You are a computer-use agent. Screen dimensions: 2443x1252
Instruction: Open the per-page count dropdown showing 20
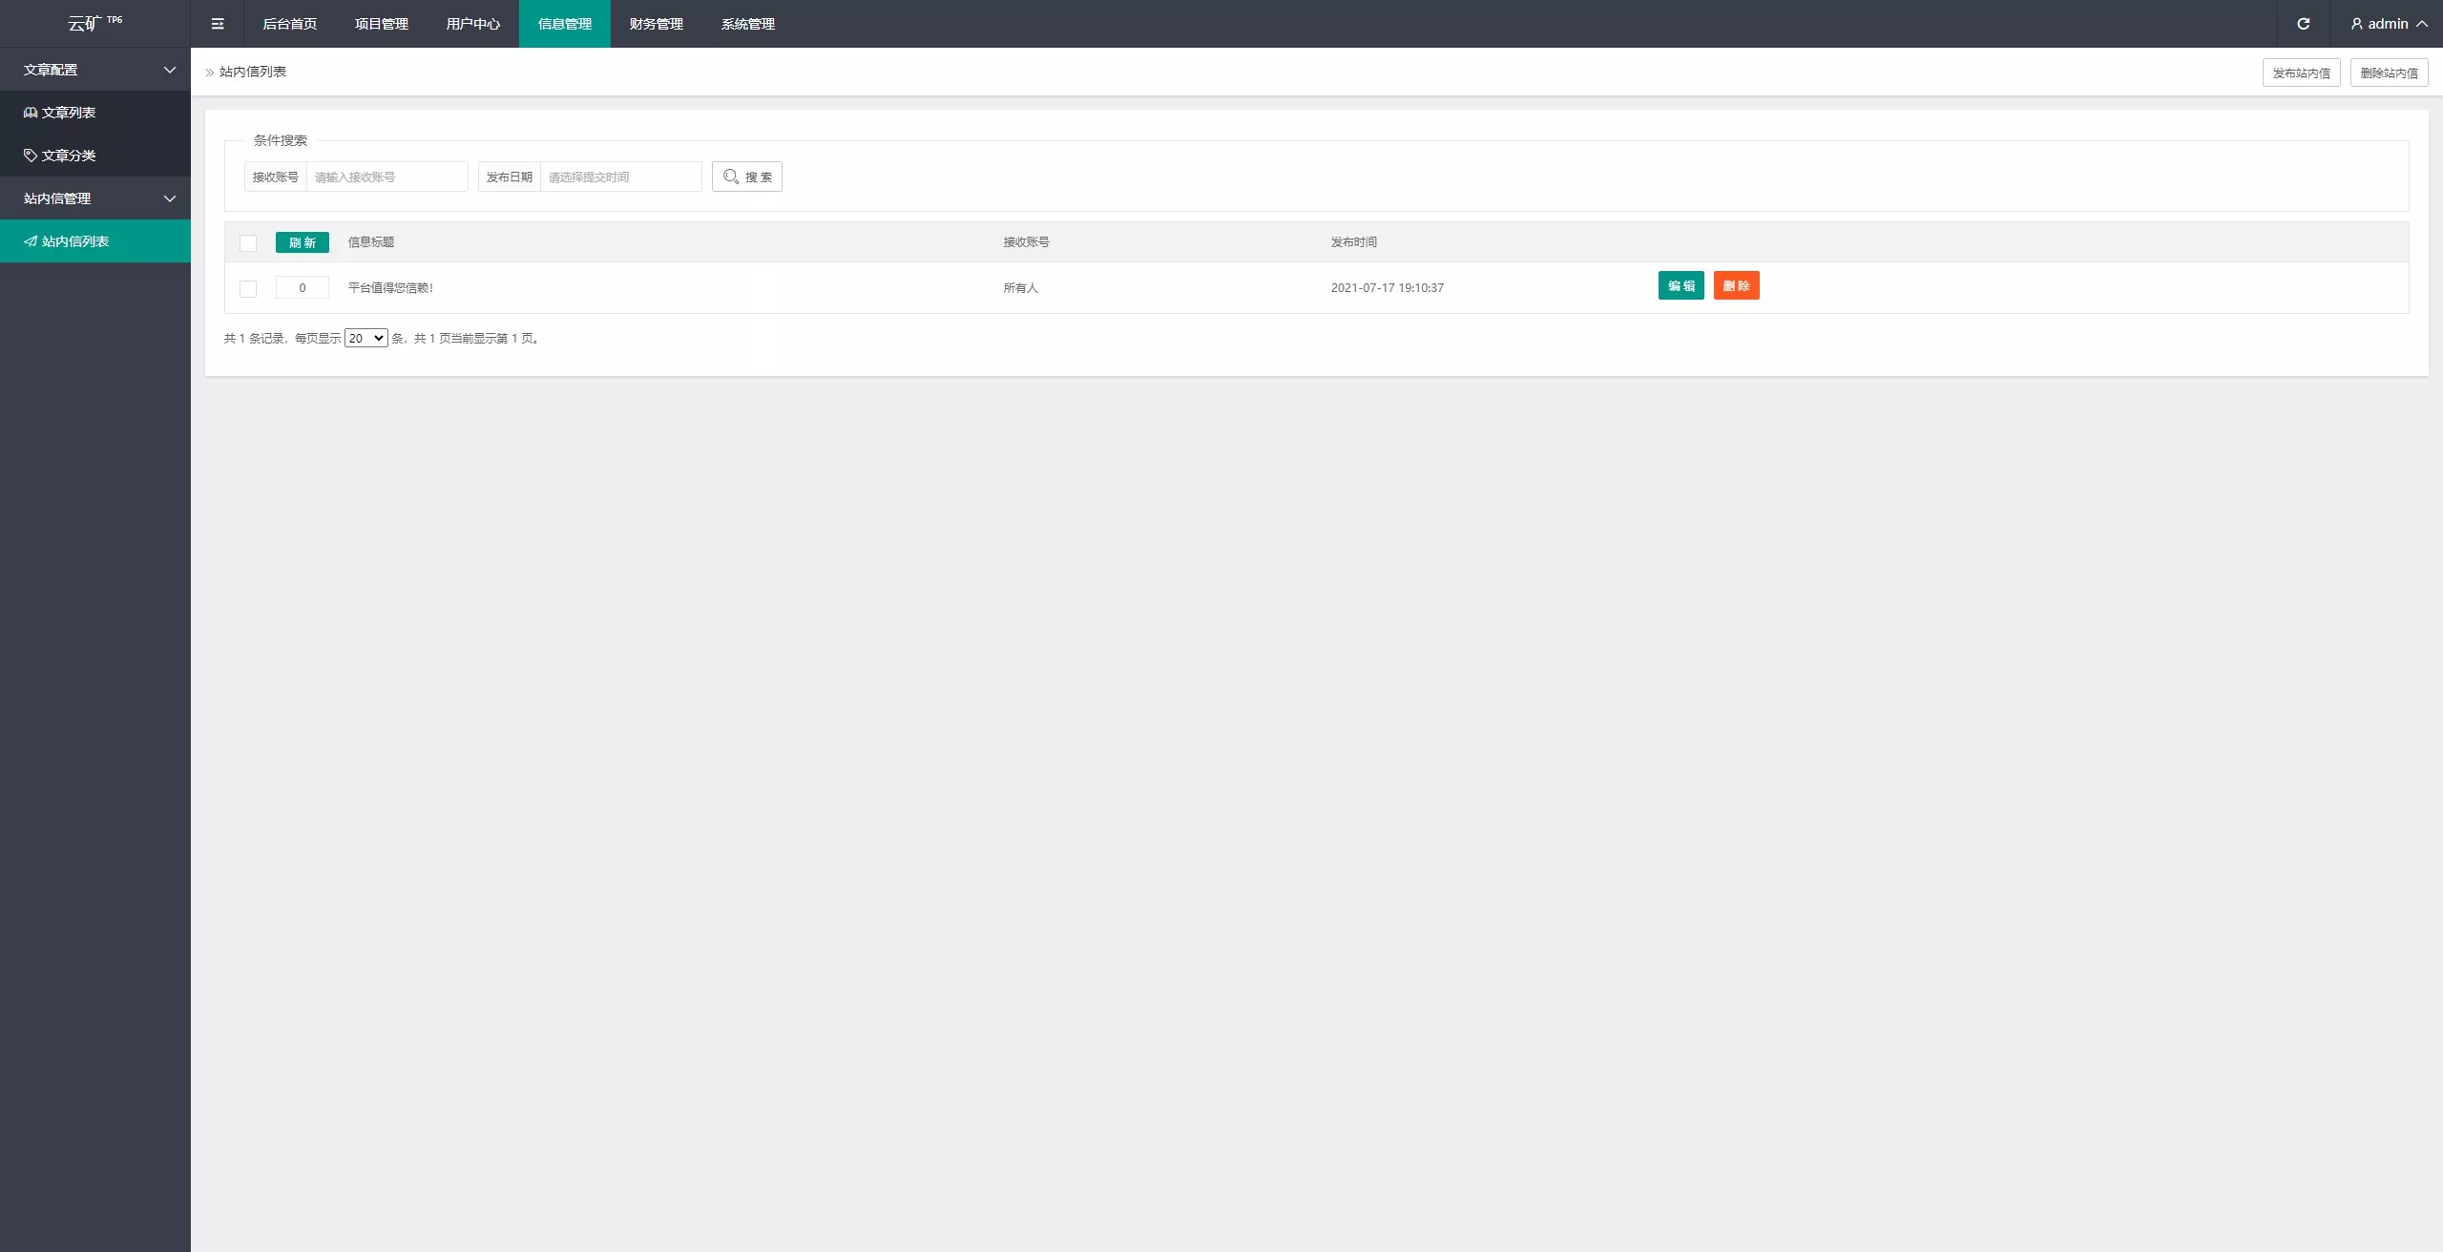click(x=365, y=338)
